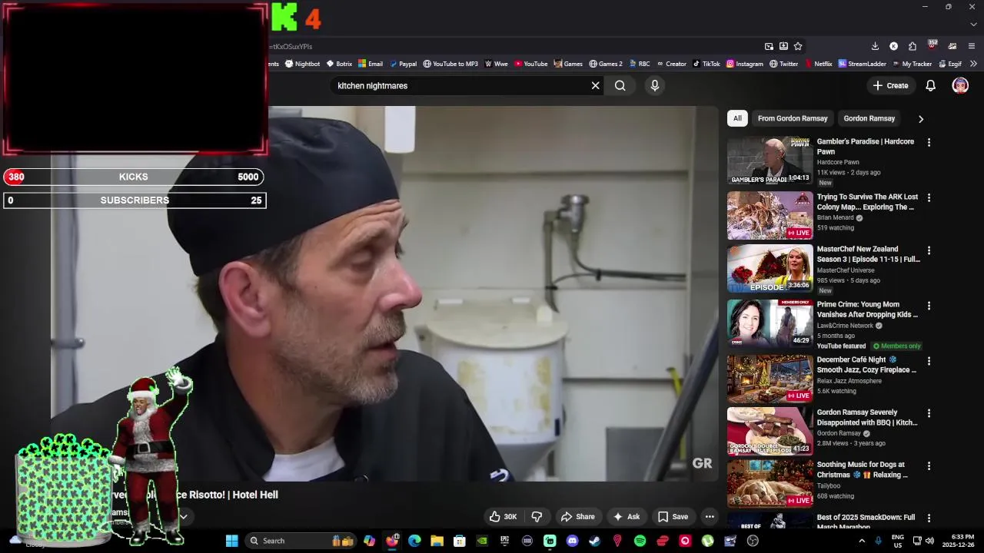Start voice search with the microphone icon
This screenshot has height=553, width=984.
[x=655, y=86]
